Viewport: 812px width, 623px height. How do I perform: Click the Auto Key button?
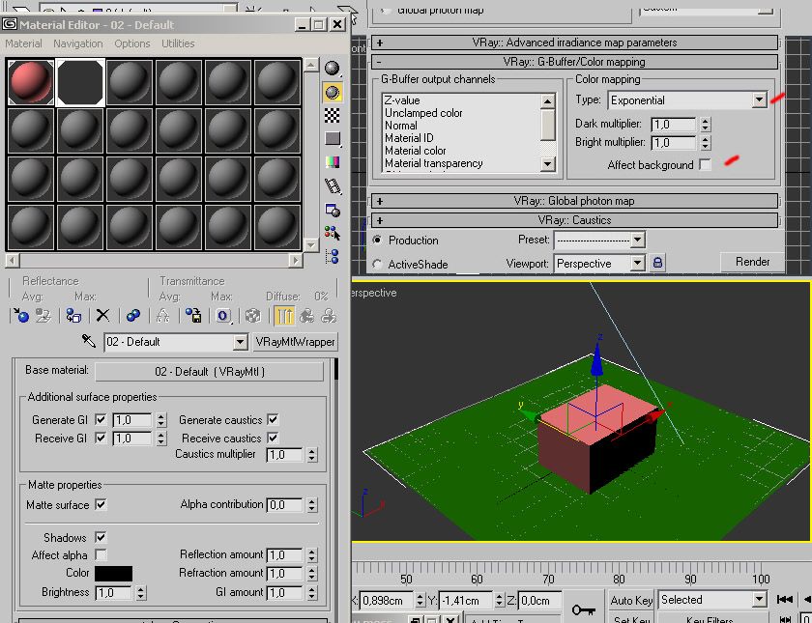click(x=630, y=600)
